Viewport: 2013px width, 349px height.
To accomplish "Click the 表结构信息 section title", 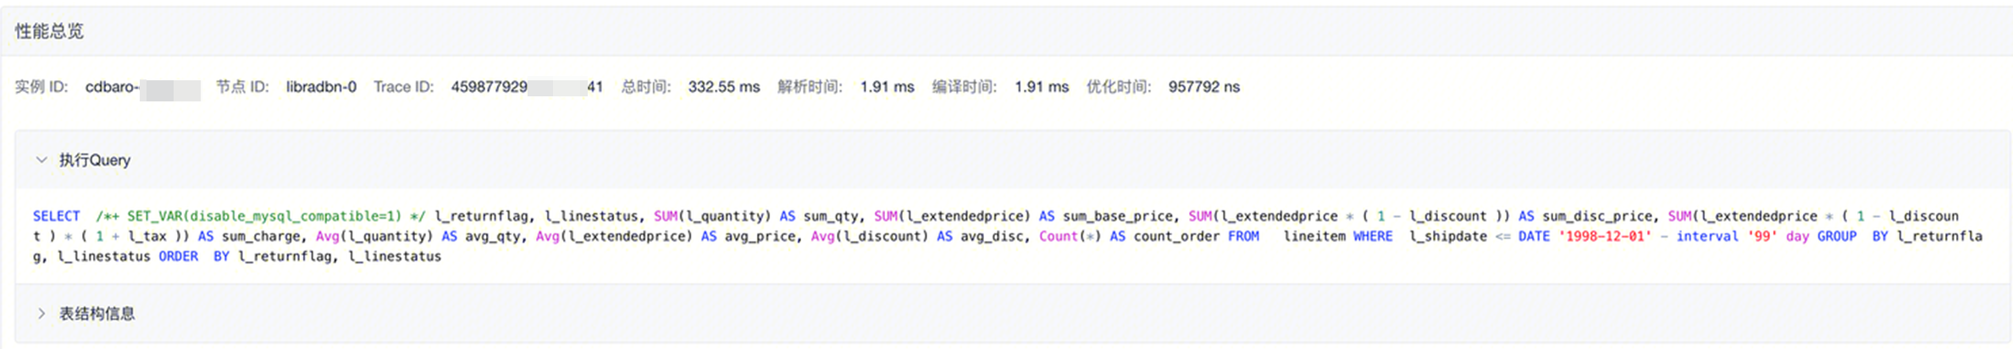I will 97,314.
